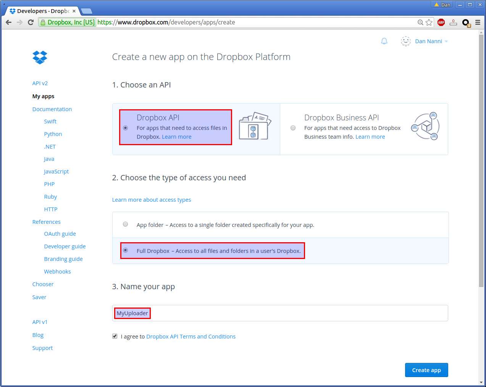Open the Java documentation link
Screen dimensions: 486x387
coord(49,159)
